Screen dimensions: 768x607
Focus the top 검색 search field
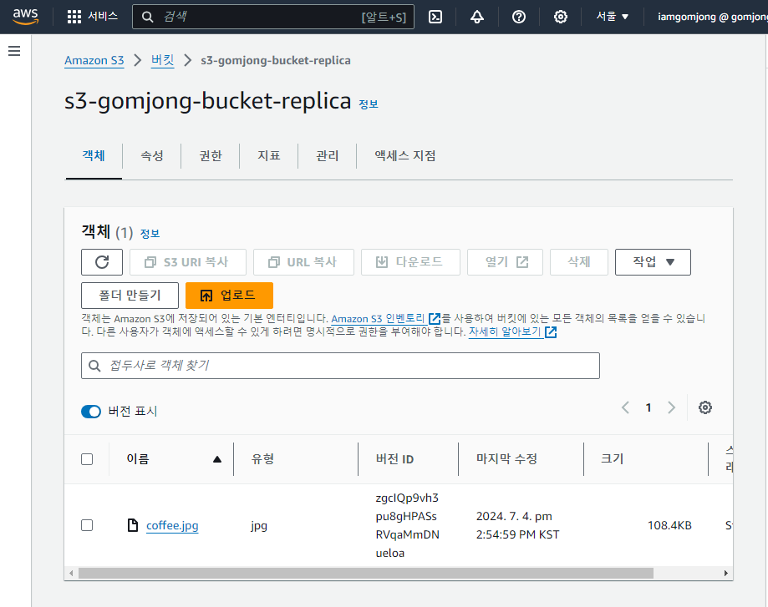(272, 17)
